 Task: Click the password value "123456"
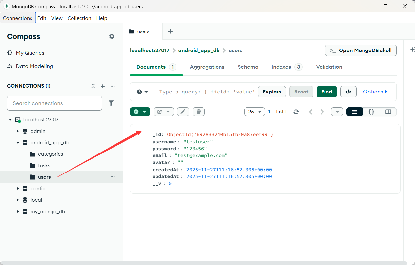point(195,149)
